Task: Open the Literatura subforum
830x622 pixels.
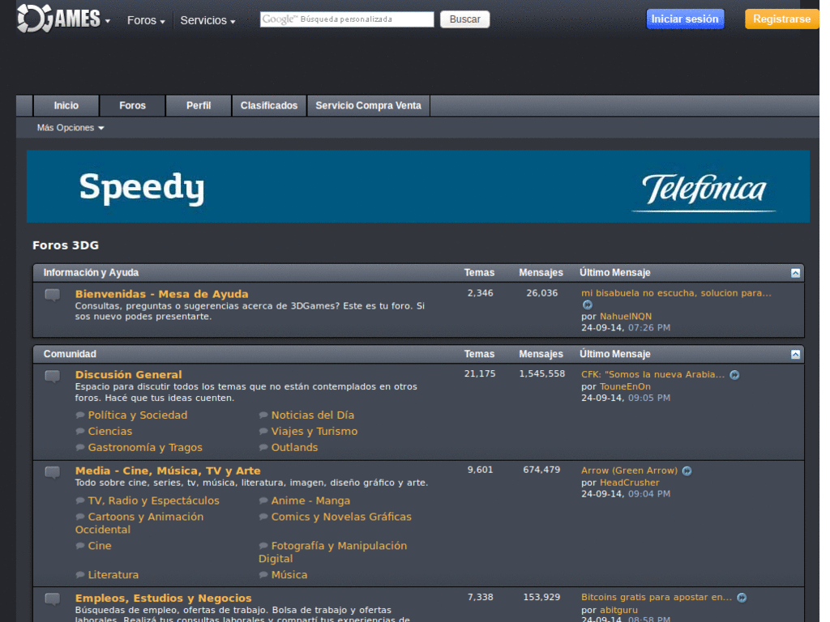Action: tap(113, 575)
